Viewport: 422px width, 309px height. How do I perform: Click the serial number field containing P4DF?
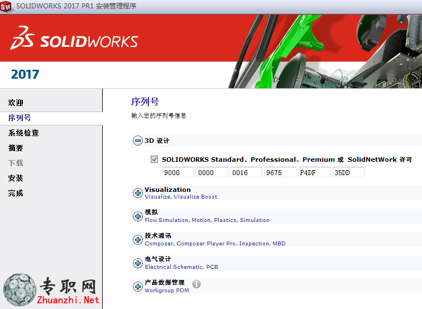tap(314, 172)
